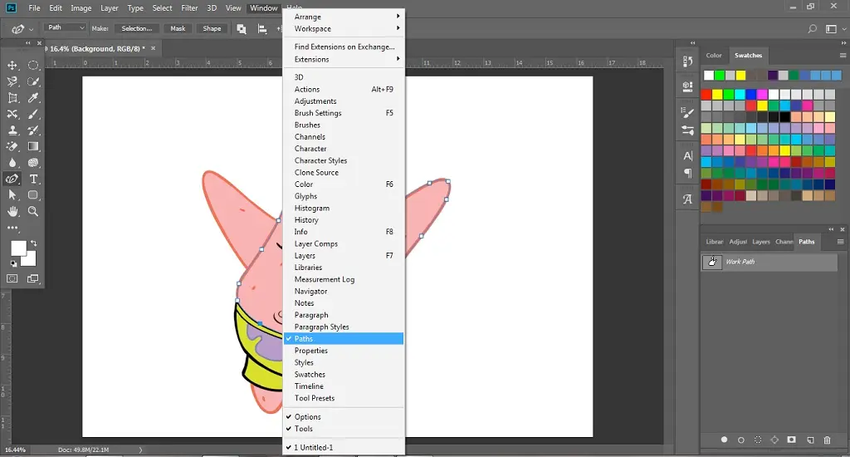Open Path operations icon in options bar
Image resolution: width=850 pixels, height=457 pixels.
pos(242,29)
